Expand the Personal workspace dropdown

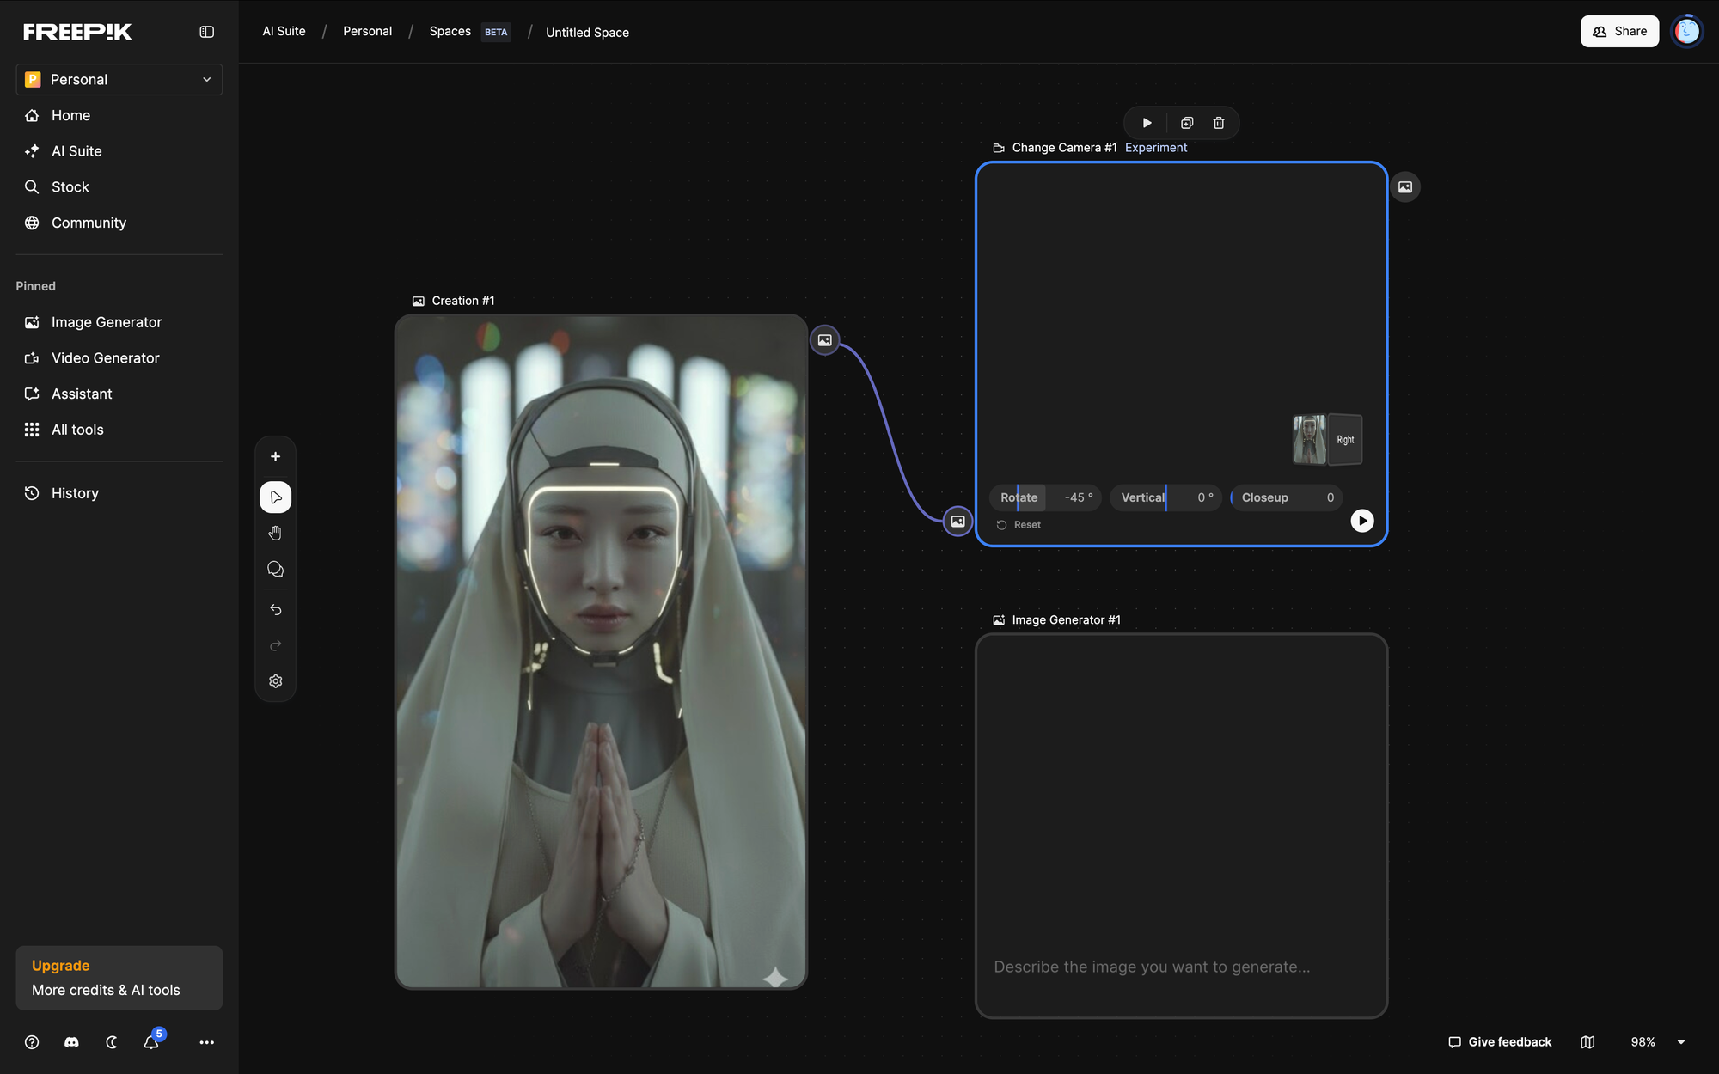(119, 79)
